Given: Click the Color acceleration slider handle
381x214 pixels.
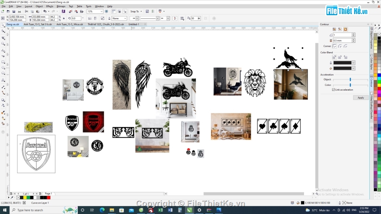Looking at the screenshot, I should point(350,85).
